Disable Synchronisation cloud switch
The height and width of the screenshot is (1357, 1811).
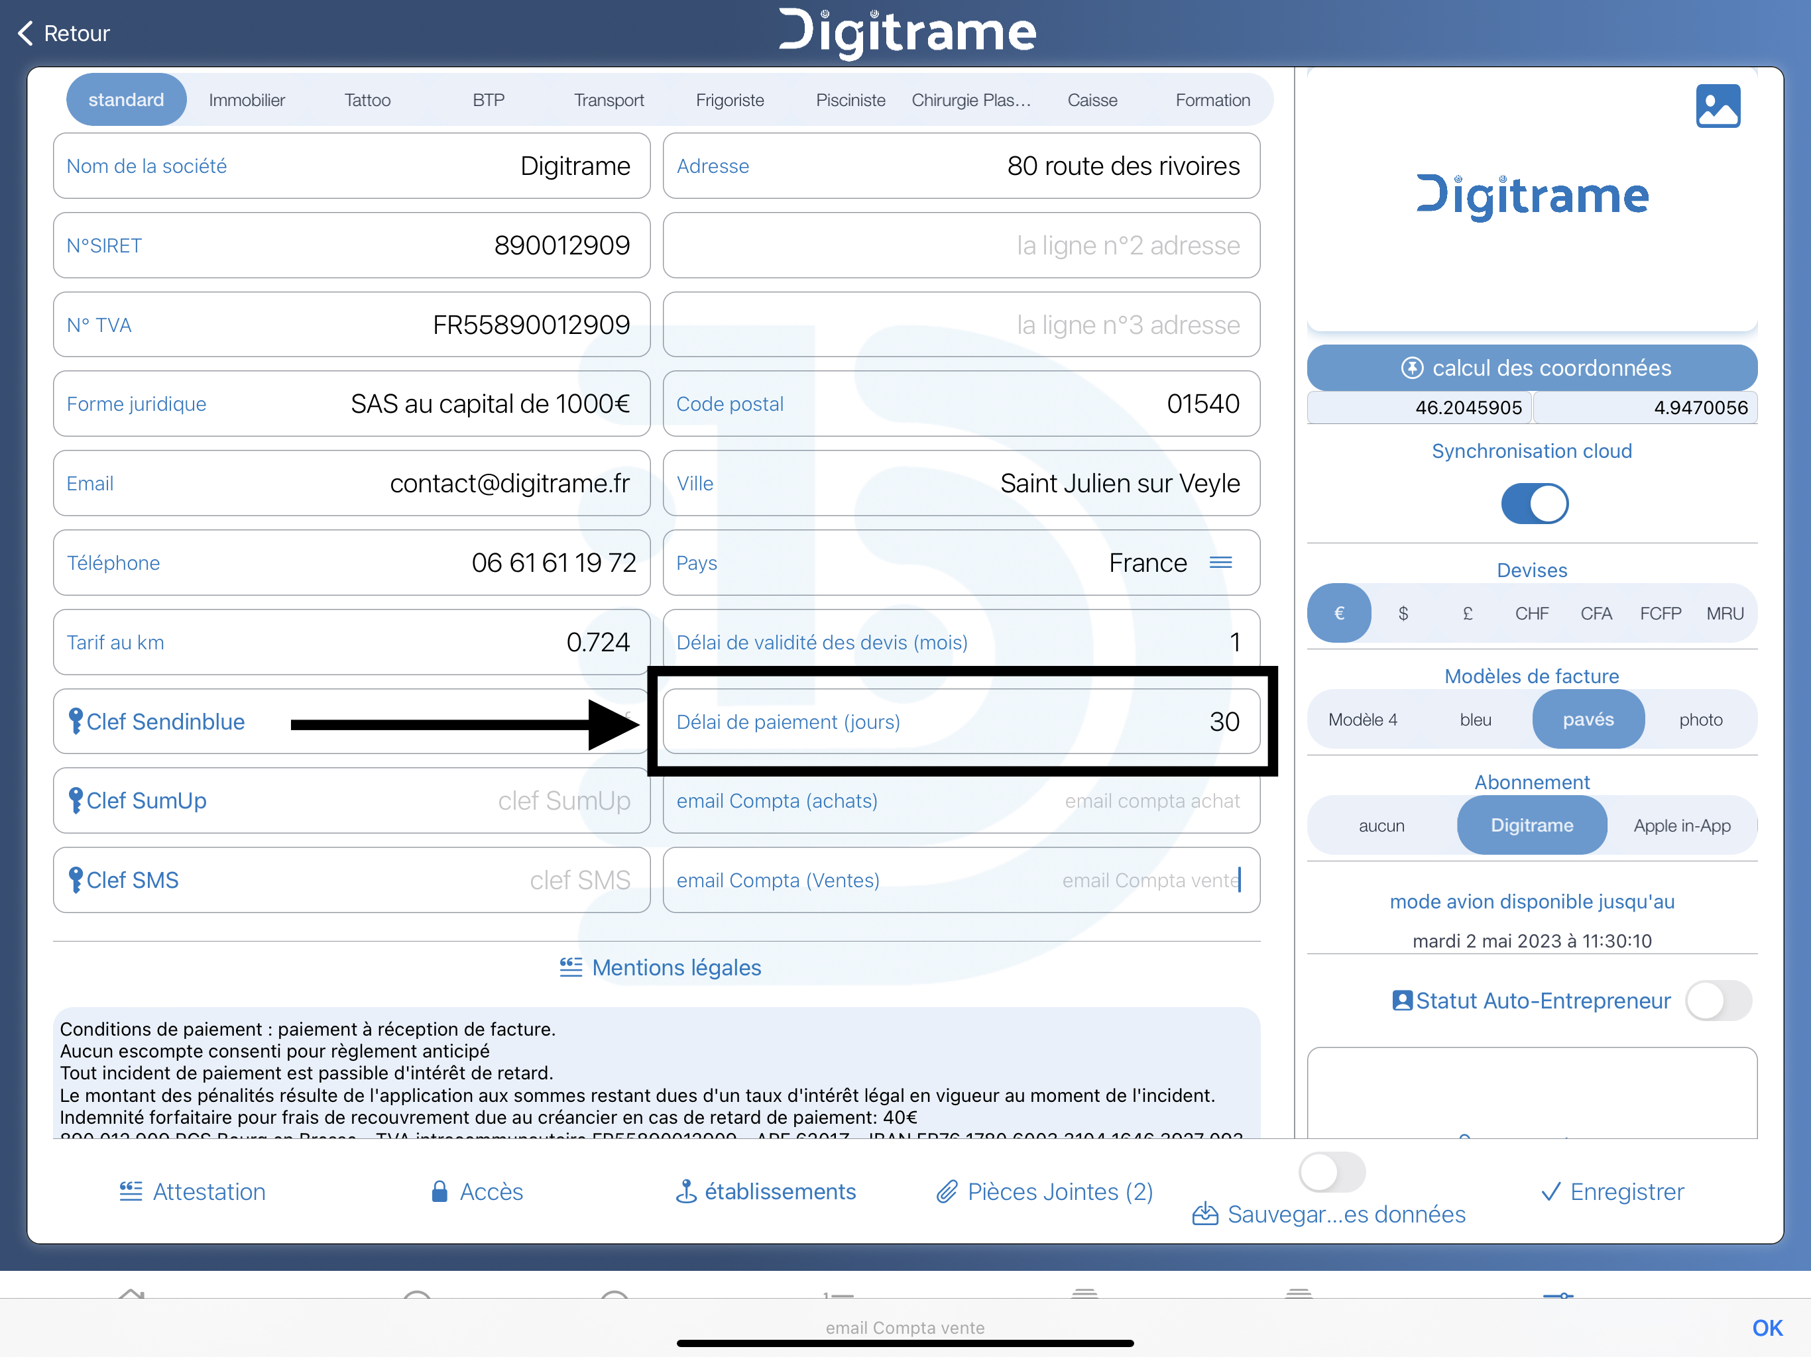click(x=1535, y=504)
